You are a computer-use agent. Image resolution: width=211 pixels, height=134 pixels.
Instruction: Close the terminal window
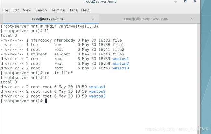(x=195, y=1)
